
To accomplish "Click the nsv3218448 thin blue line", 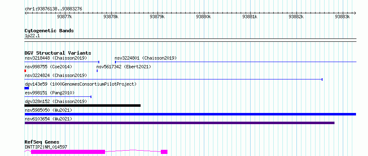I will pos(62,62).
